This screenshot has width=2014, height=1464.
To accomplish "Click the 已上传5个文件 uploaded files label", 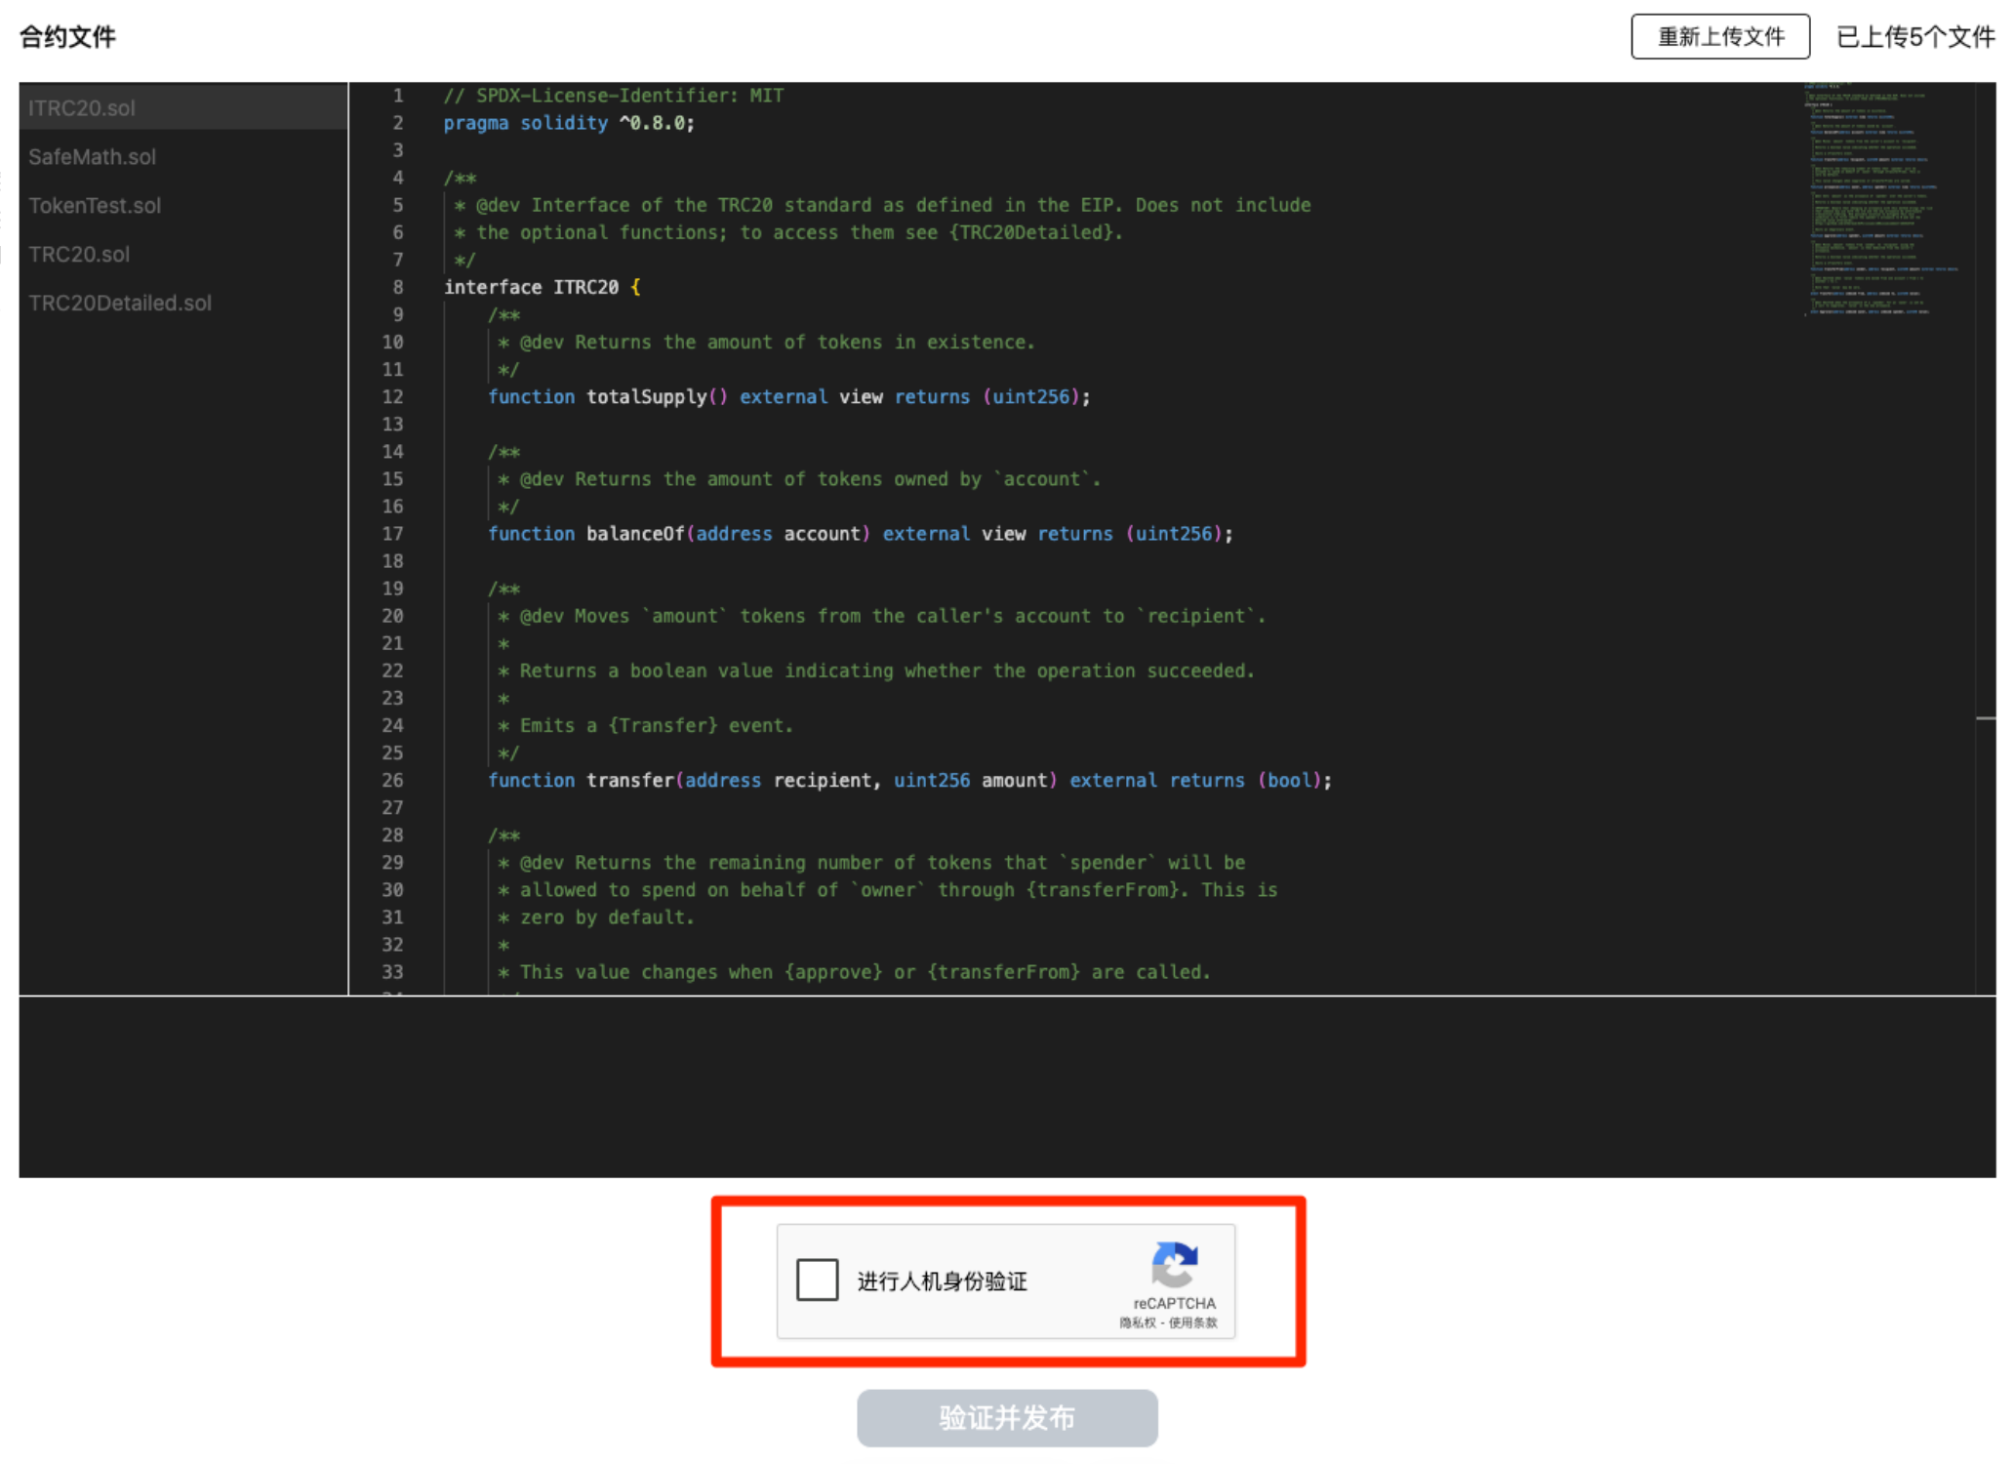I will coord(1915,37).
